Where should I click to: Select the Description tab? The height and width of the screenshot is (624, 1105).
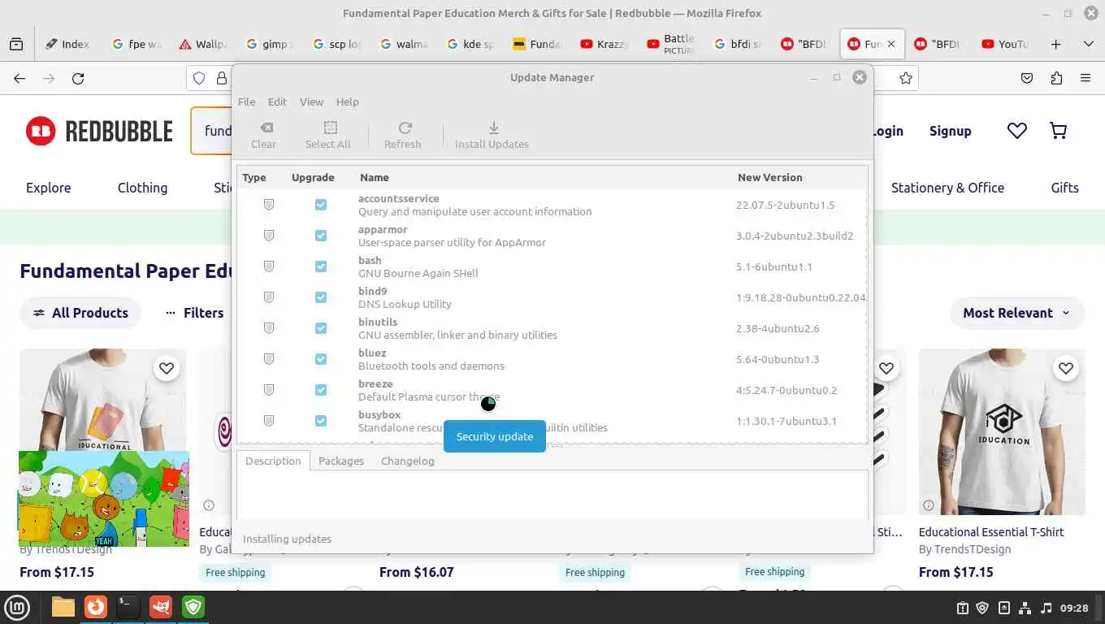[273, 461]
